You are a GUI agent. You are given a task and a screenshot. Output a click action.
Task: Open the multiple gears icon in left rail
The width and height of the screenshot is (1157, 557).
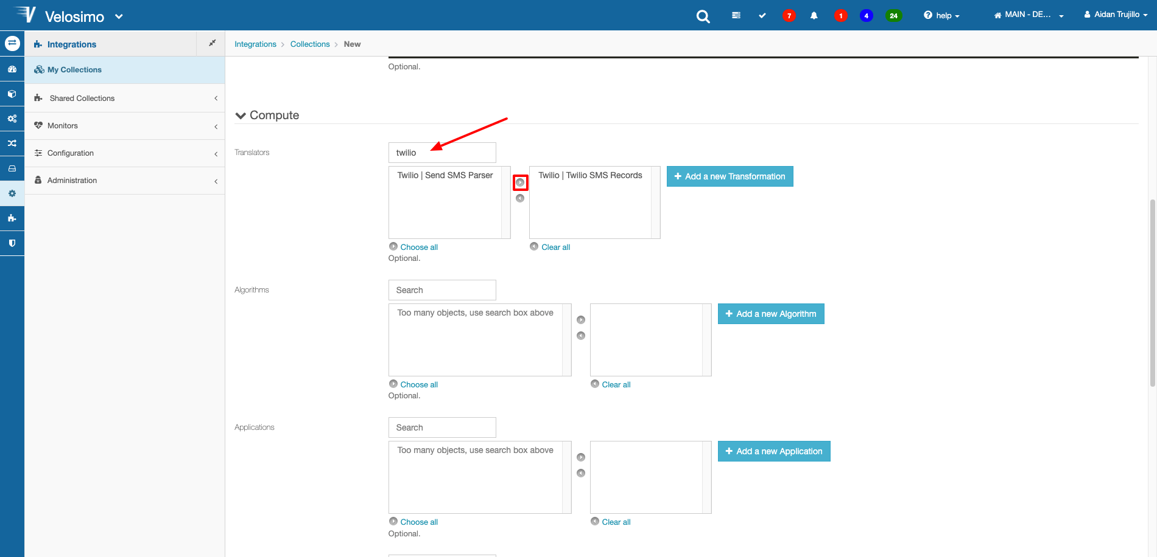(x=12, y=119)
